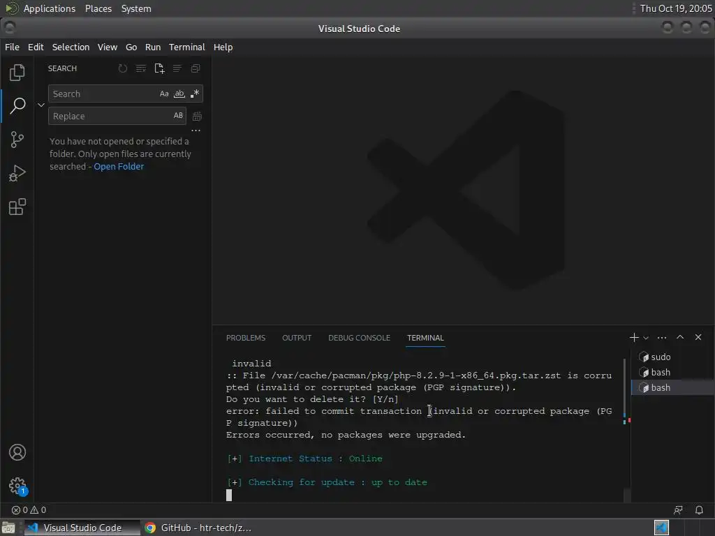The width and height of the screenshot is (715, 536).
Task: Open the Run menu
Action: [x=153, y=47]
